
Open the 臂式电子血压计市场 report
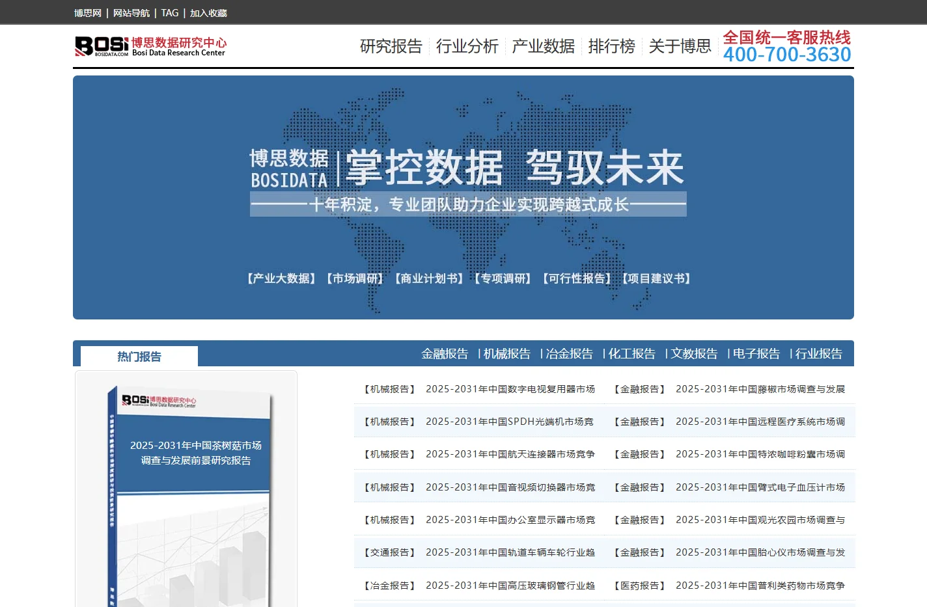point(760,487)
